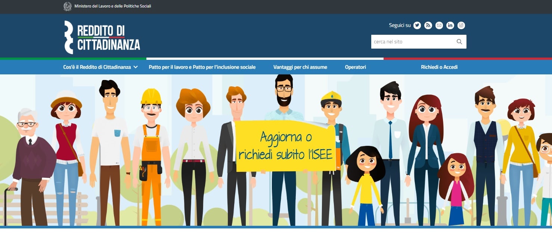Open Patto per il lavoro menu item
This screenshot has height=237, width=552.
tap(202, 67)
